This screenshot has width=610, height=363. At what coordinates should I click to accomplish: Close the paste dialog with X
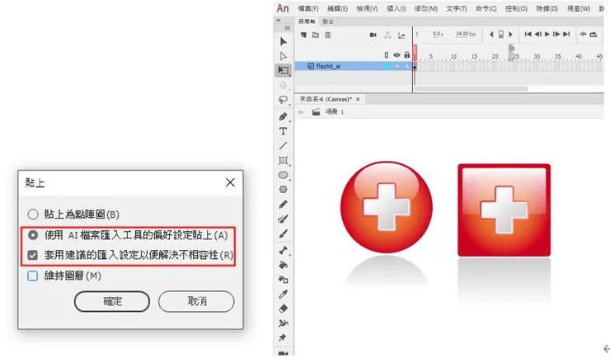coord(230,182)
